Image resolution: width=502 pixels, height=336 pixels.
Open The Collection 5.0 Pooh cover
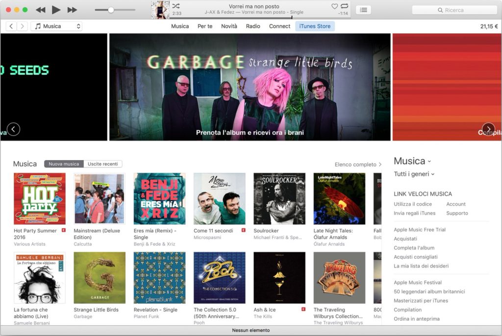coord(219,278)
